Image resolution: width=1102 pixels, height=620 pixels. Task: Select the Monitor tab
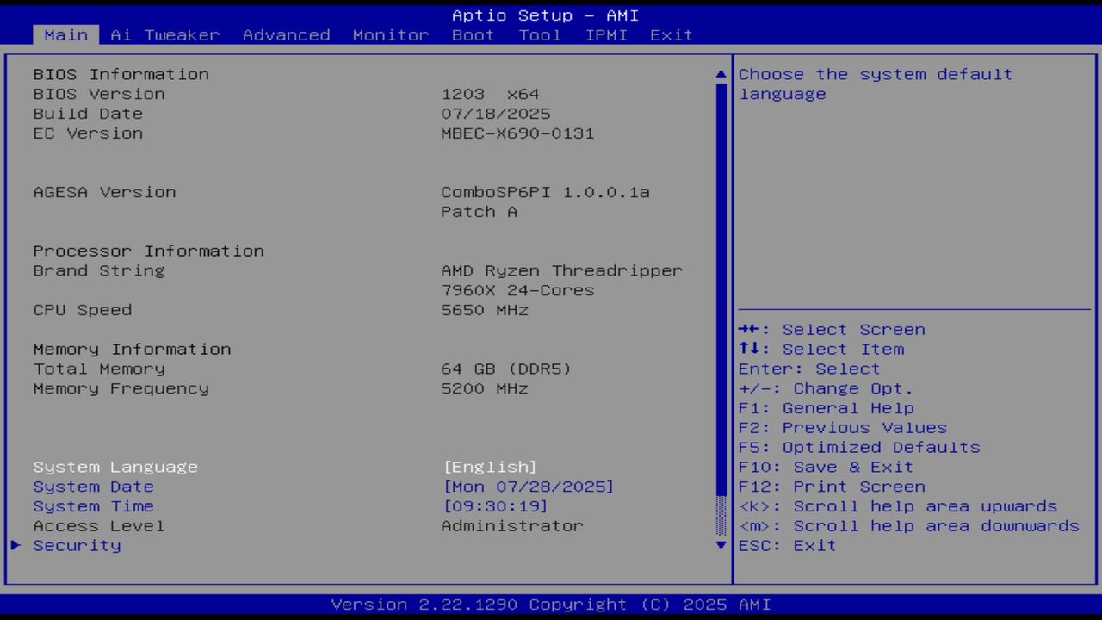click(x=390, y=34)
